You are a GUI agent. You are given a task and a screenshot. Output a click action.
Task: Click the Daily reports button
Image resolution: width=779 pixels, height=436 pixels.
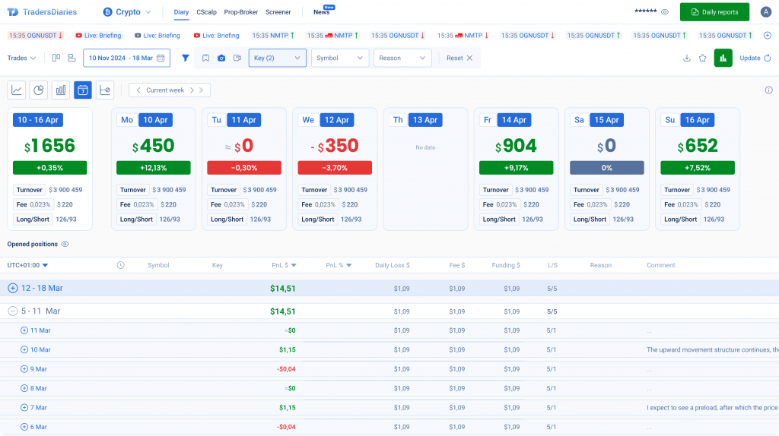[x=714, y=12]
